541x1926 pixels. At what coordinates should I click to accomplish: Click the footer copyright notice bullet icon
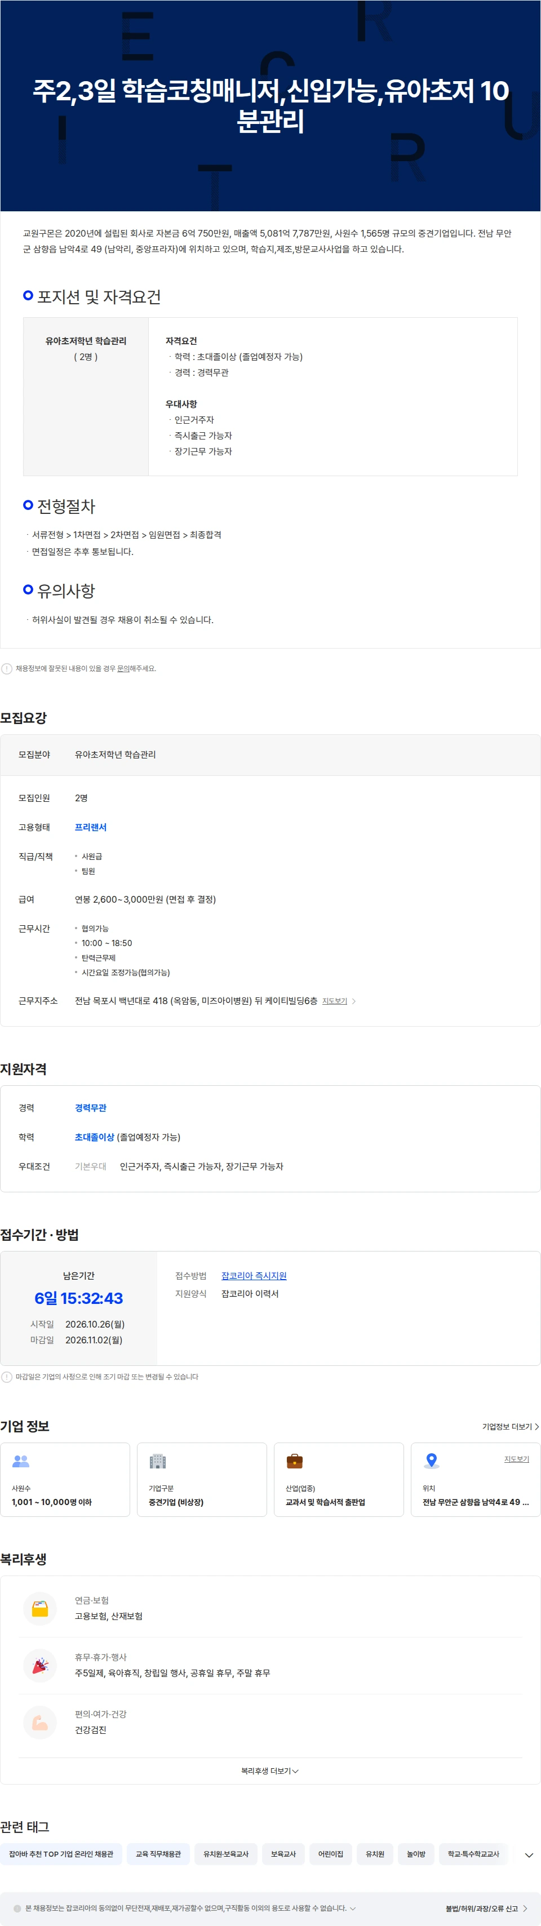tap(17, 1908)
